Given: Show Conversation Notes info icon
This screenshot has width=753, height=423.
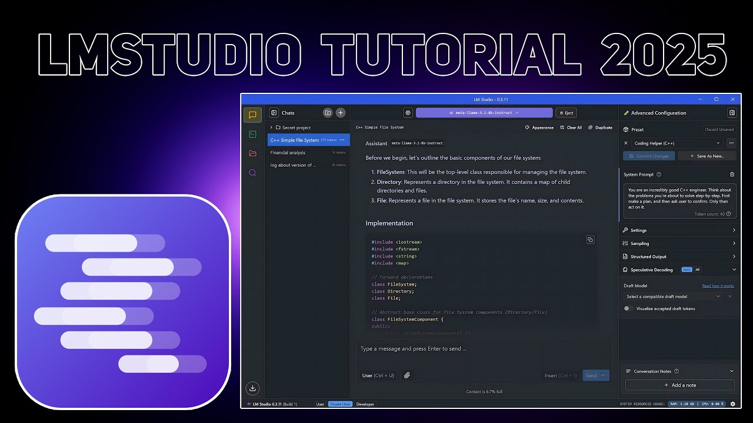Looking at the screenshot, I should 677,371.
